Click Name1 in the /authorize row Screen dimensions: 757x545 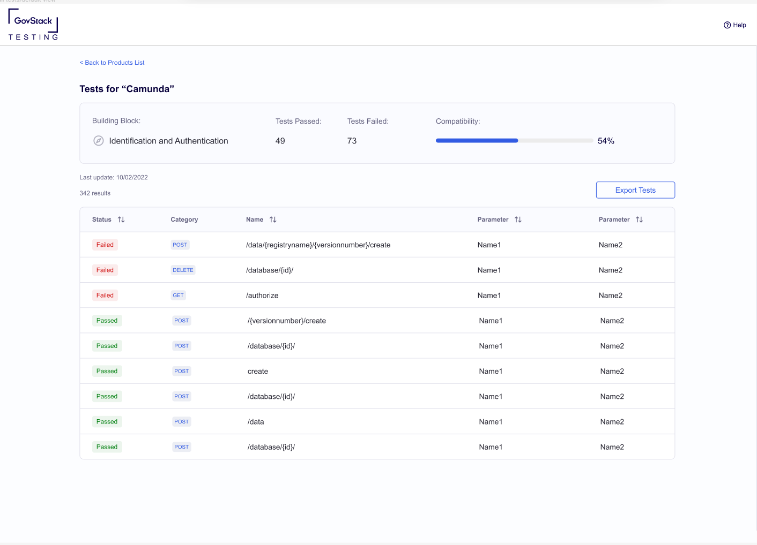pos(489,295)
